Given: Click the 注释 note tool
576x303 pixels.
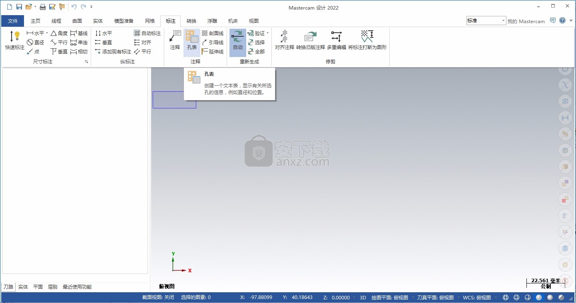Looking at the screenshot, I should coord(175,40).
